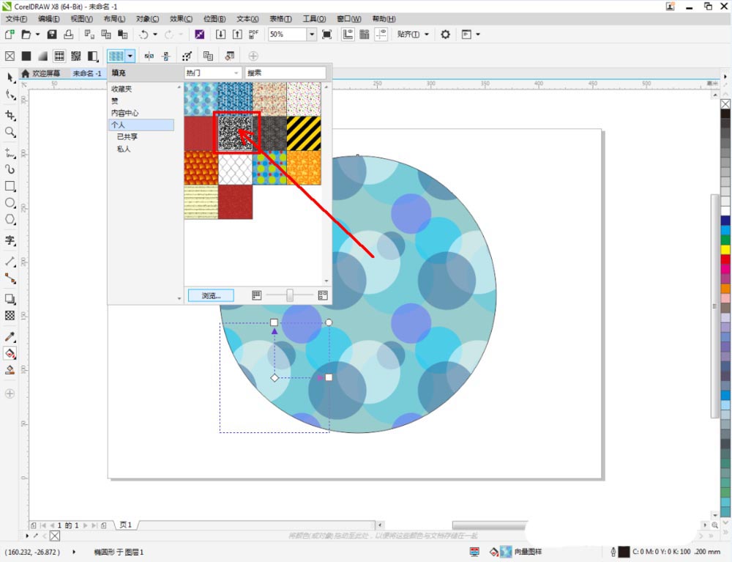Click the 浏览... button
Image resolution: width=732 pixels, height=562 pixels.
[210, 295]
